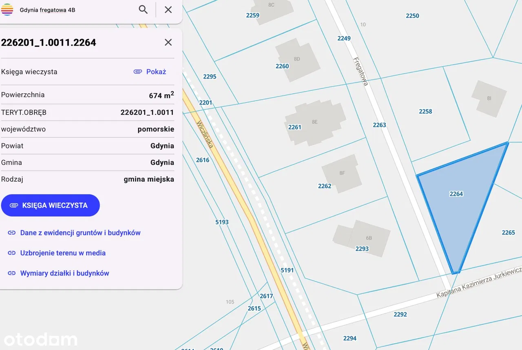Open Uzbrojenie terenu w media link
Viewport: 522px width, 350px height.
63,253
